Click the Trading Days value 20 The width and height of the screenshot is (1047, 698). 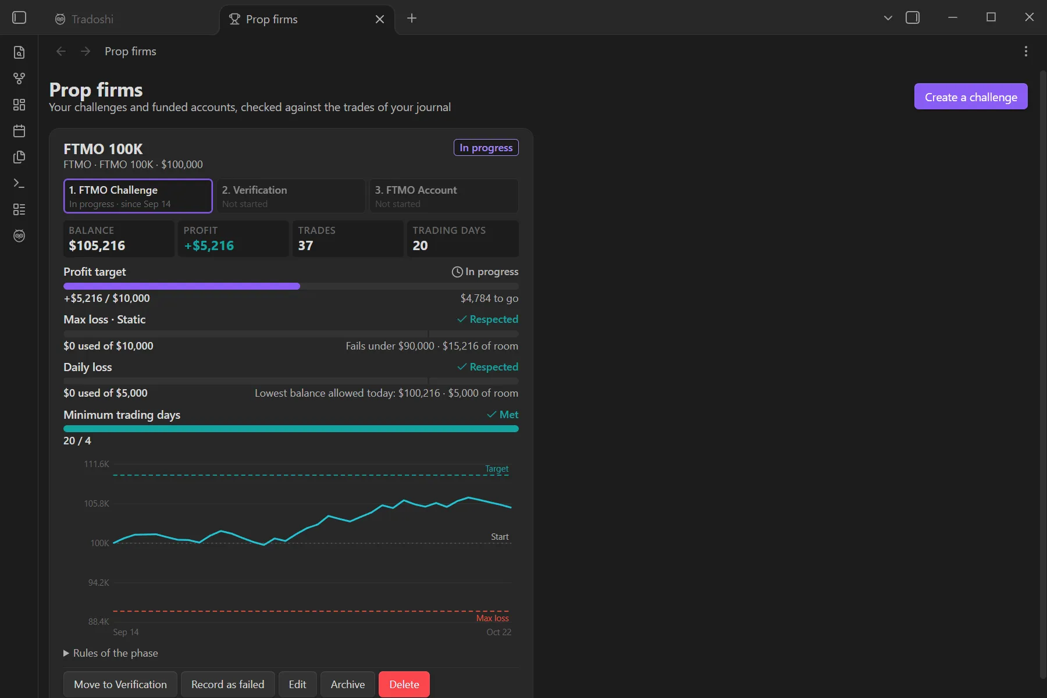pos(420,245)
